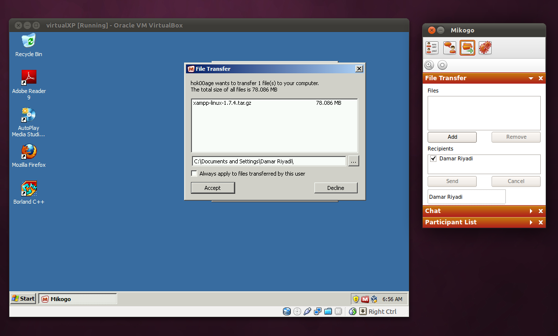This screenshot has width=558, height=336.
Task: Open Mikogo settings gears icon
Action: [x=485, y=47]
